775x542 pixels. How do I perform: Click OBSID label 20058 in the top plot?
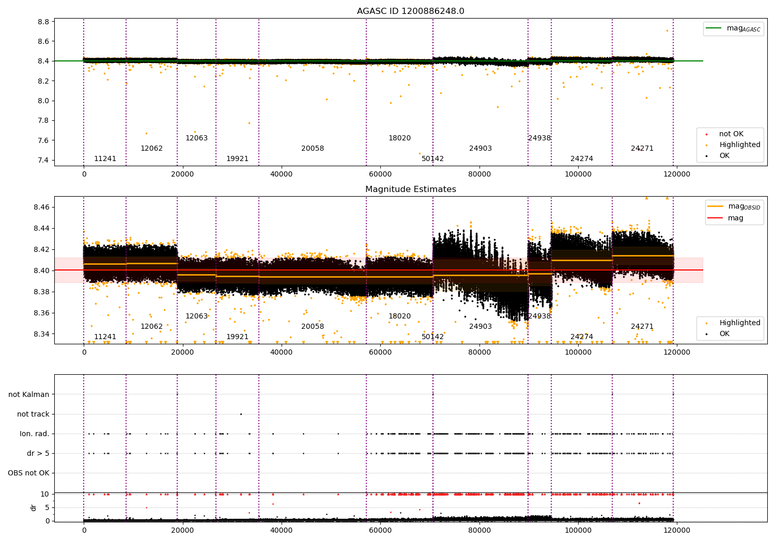click(313, 149)
